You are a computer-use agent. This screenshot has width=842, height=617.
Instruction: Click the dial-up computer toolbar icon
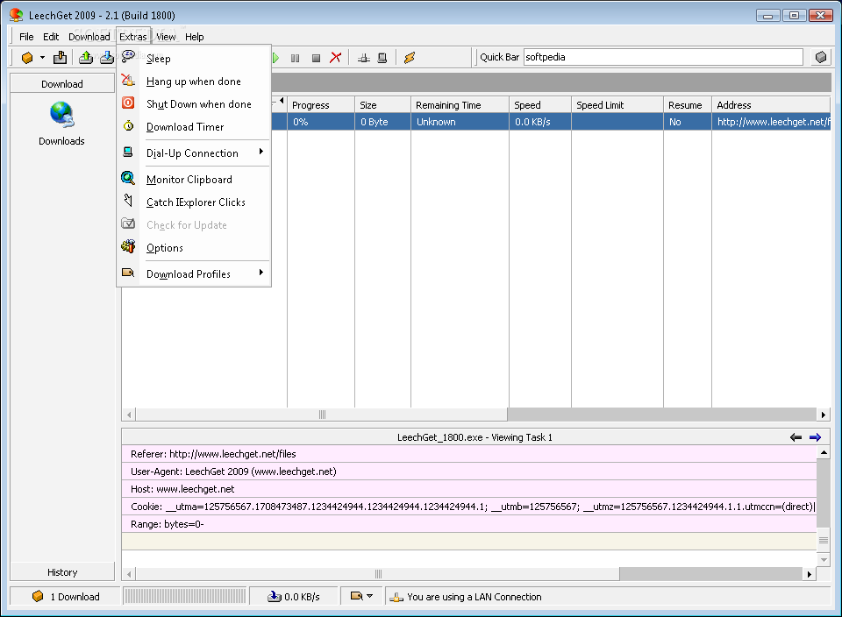382,58
